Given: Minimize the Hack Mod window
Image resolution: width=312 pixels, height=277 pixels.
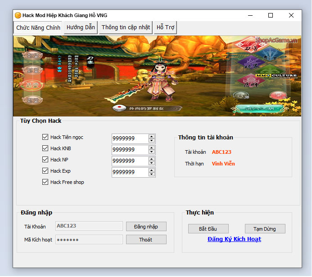Looking at the screenshot, I should pos(250,15).
